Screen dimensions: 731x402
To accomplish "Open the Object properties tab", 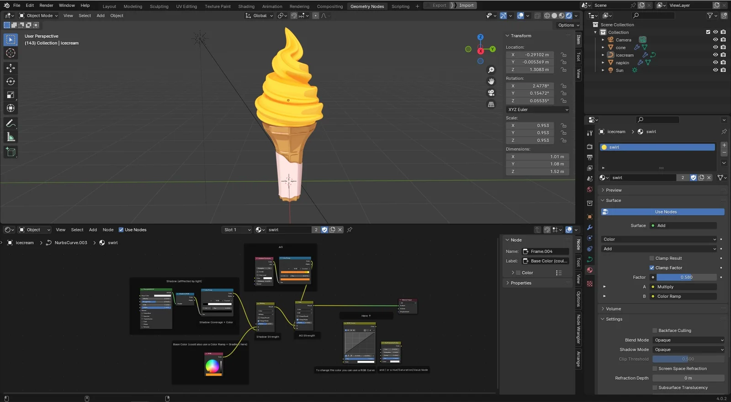I will point(590,217).
